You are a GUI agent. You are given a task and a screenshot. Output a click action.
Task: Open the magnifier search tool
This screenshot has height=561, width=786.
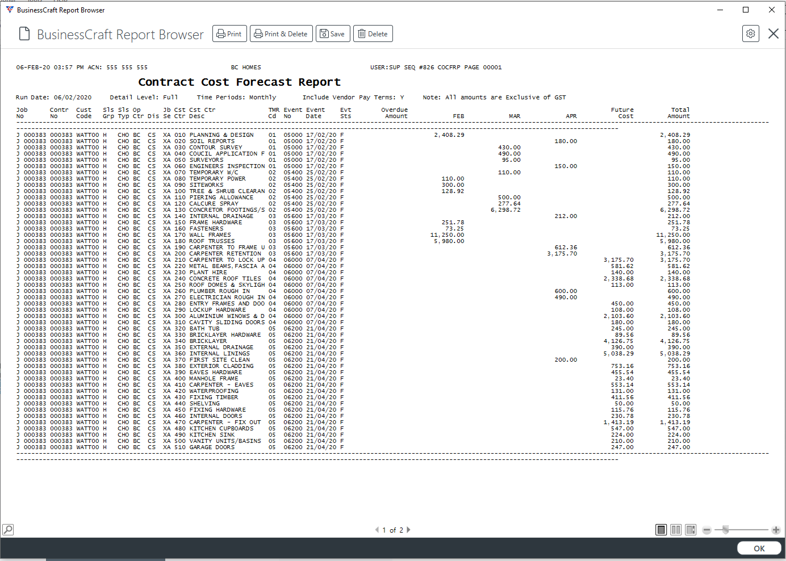click(x=8, y=530)
